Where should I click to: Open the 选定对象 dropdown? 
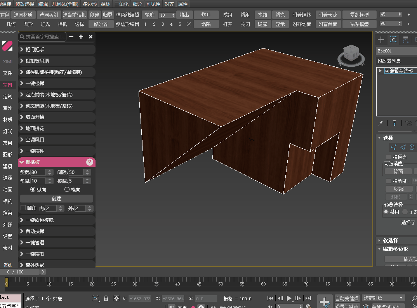point(384,298)
